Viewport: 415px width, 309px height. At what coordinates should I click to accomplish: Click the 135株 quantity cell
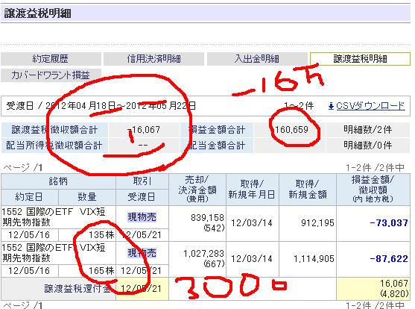point(87,234)
